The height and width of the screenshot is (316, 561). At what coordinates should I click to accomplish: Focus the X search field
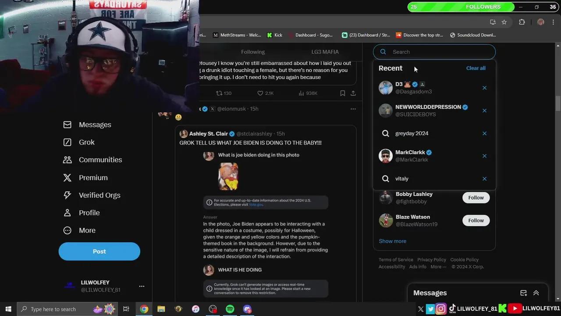[x=434, y=52]
